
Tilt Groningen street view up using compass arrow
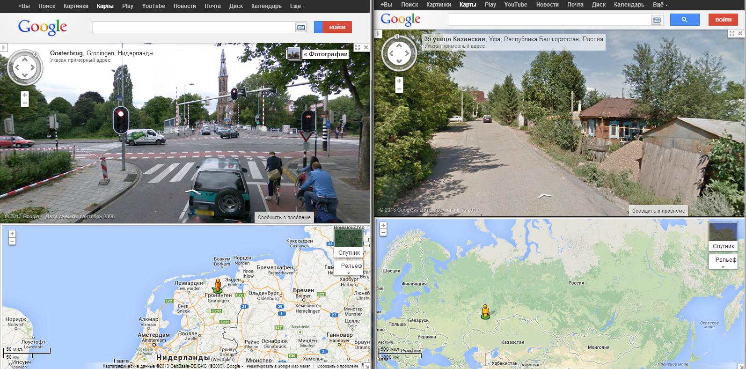pyautogui.click(x=24, y=60)
